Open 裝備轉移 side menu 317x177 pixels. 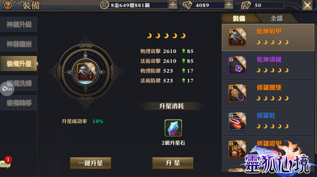[19, 103]
